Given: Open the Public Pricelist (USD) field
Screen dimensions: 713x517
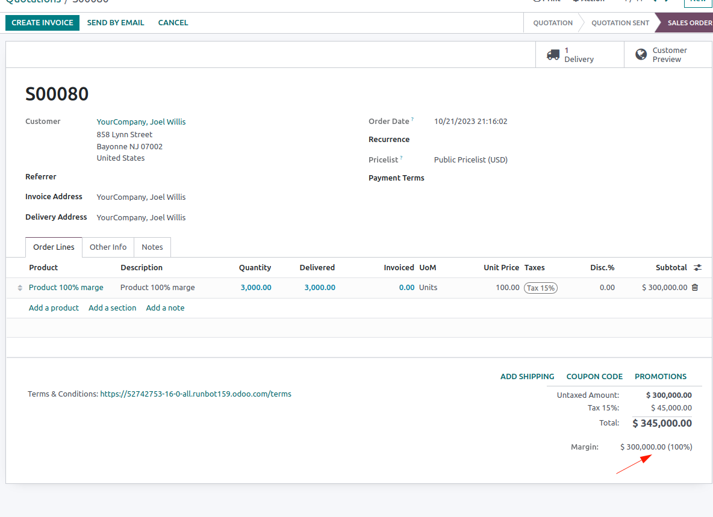Looking at the screenshot, I should click(x=471, y=160).
